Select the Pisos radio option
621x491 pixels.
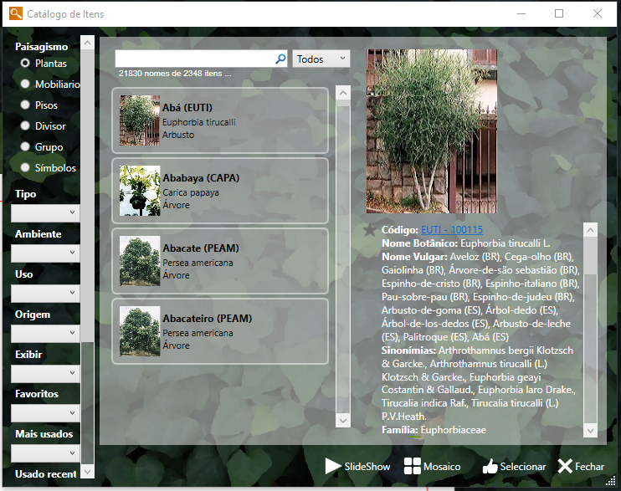coord(25,105)
